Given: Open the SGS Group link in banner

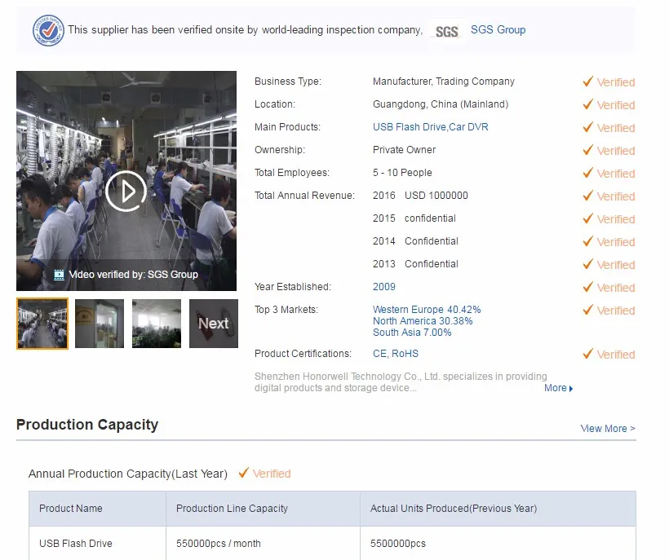Looking at the screenshot, I should pyautogui.click(x=498, y=30).
